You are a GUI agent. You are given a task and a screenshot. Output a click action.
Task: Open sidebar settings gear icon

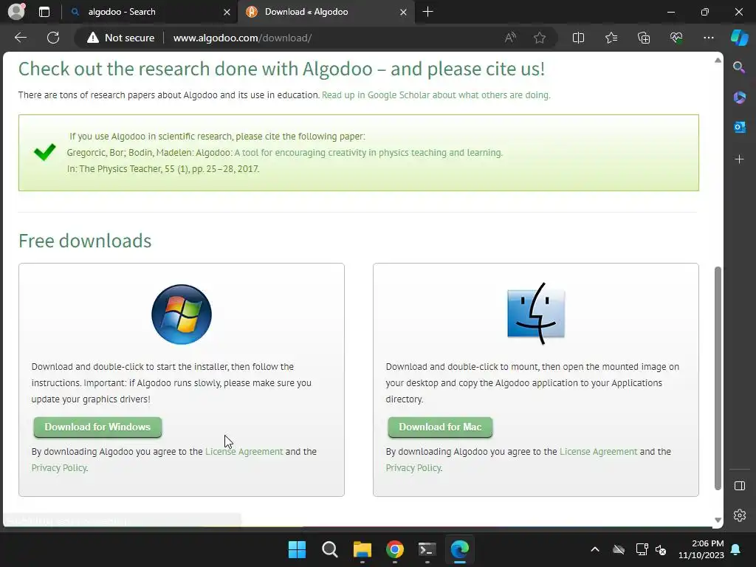739,515
